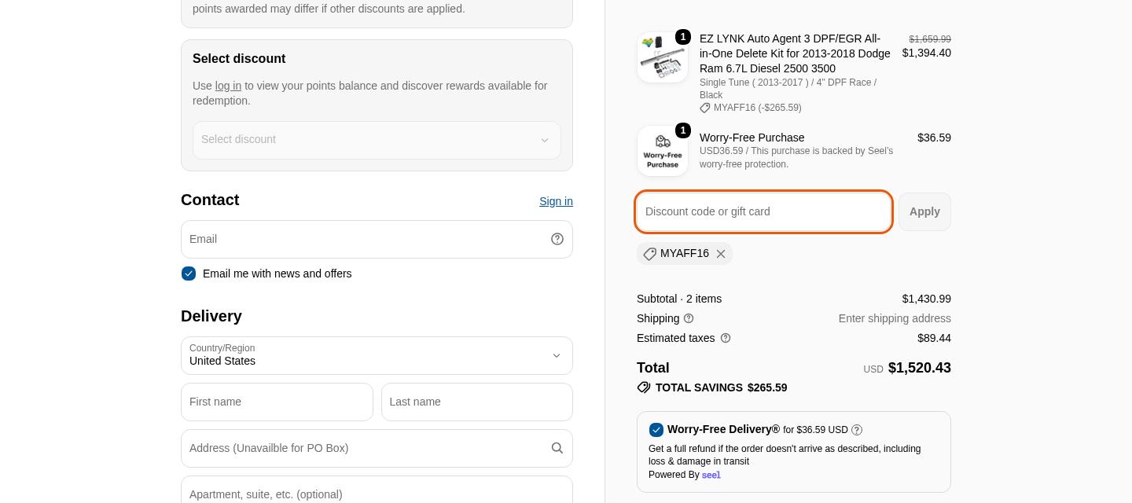Uncheck Email me with news and offers

189,274
